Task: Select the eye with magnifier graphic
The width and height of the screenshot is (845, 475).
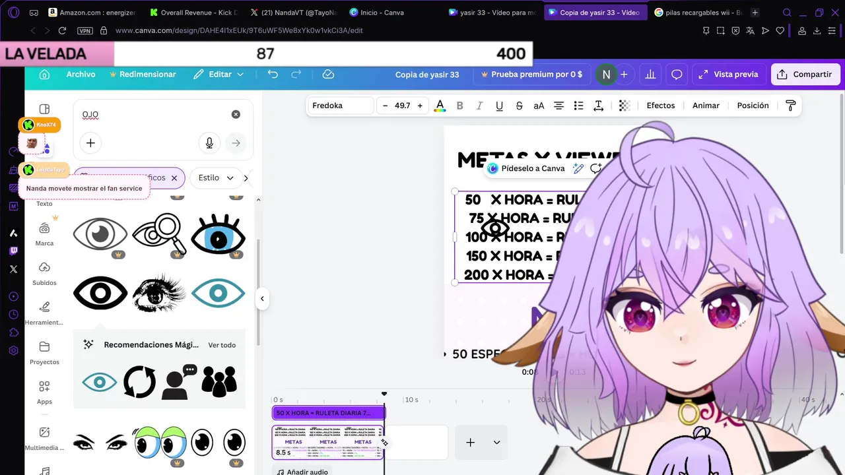Action: [x=159, y=235]
